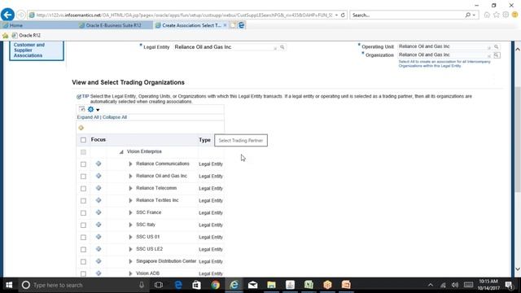Open dropdown arrow next to table gear
Screen dimensions: 521x293
coord(98,110)
